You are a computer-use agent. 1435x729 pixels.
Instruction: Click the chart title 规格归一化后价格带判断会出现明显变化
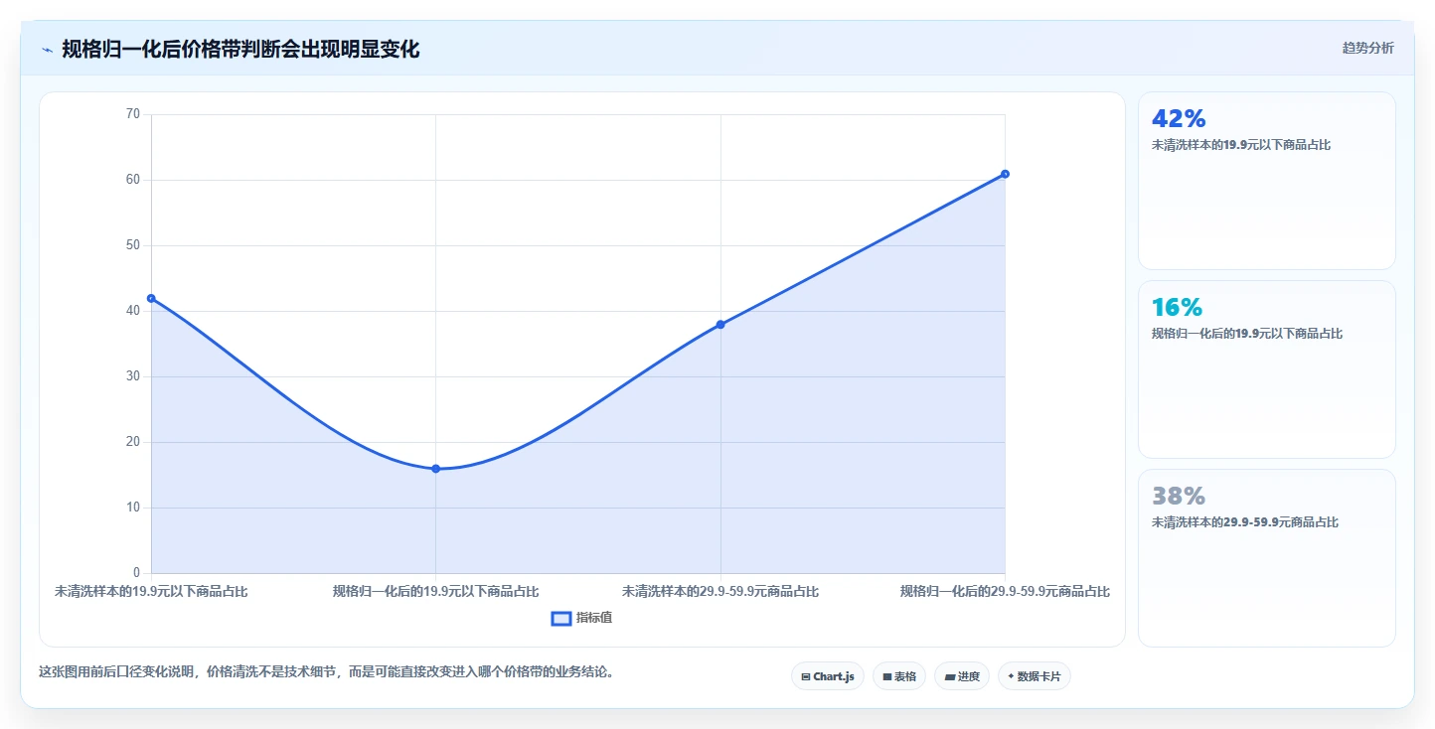pos(240,49)
